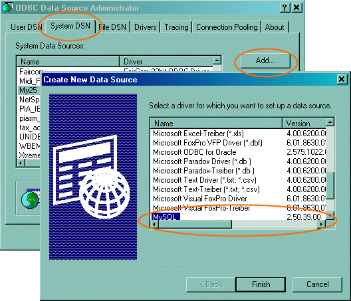
Task: Click the ODBC Data Source Administrator title icon
Action: (7, 7)
